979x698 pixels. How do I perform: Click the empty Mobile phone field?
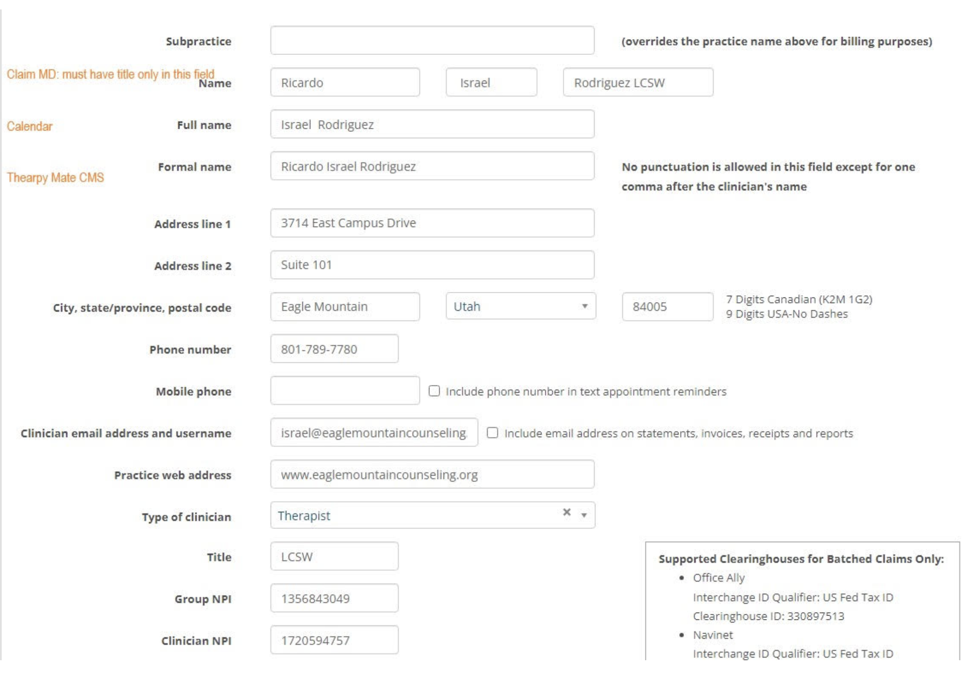point(345,390)
